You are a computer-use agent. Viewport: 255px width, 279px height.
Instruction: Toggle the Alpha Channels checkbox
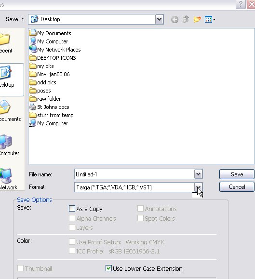click(72, 218)
